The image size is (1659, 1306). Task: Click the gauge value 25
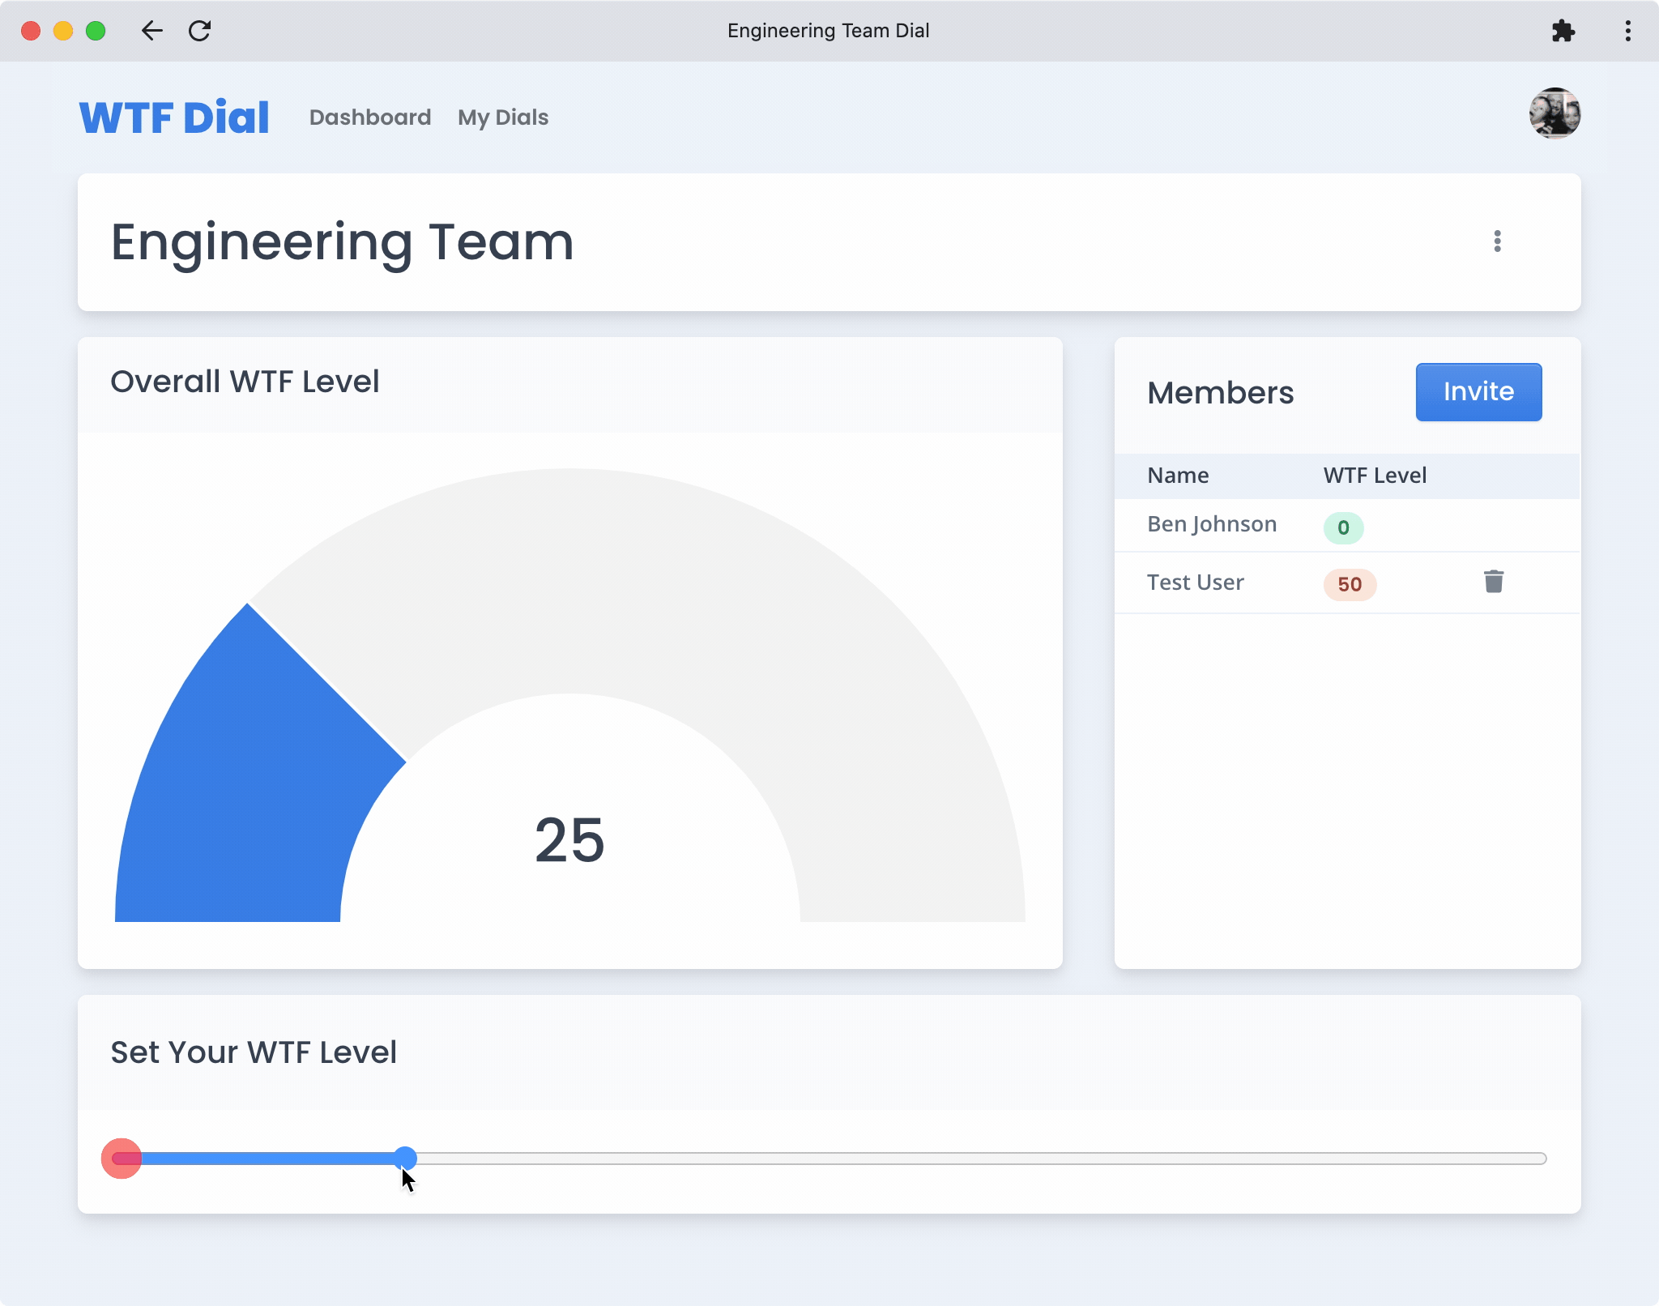569,840
